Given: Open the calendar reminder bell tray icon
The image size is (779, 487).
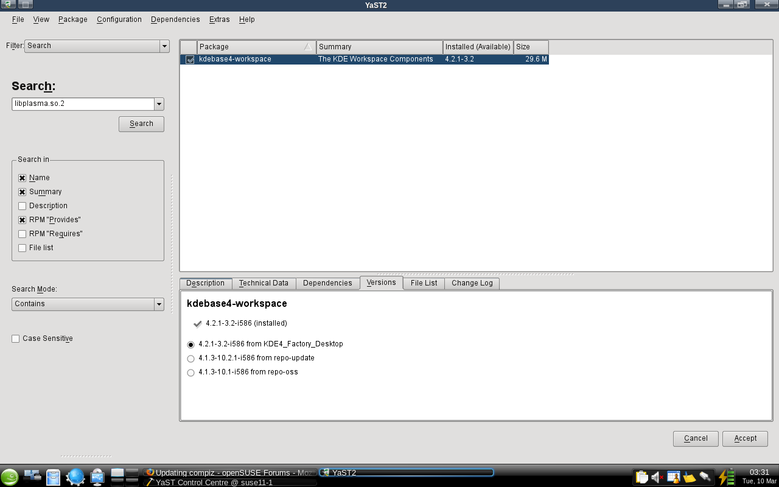Looking at the screenshot, I should [x=673, y=477].
